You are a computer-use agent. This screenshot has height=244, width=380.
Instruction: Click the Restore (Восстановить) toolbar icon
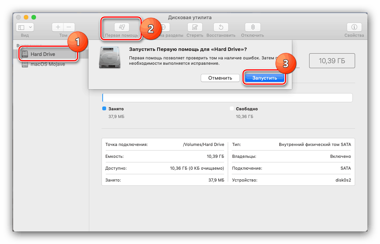221,27
